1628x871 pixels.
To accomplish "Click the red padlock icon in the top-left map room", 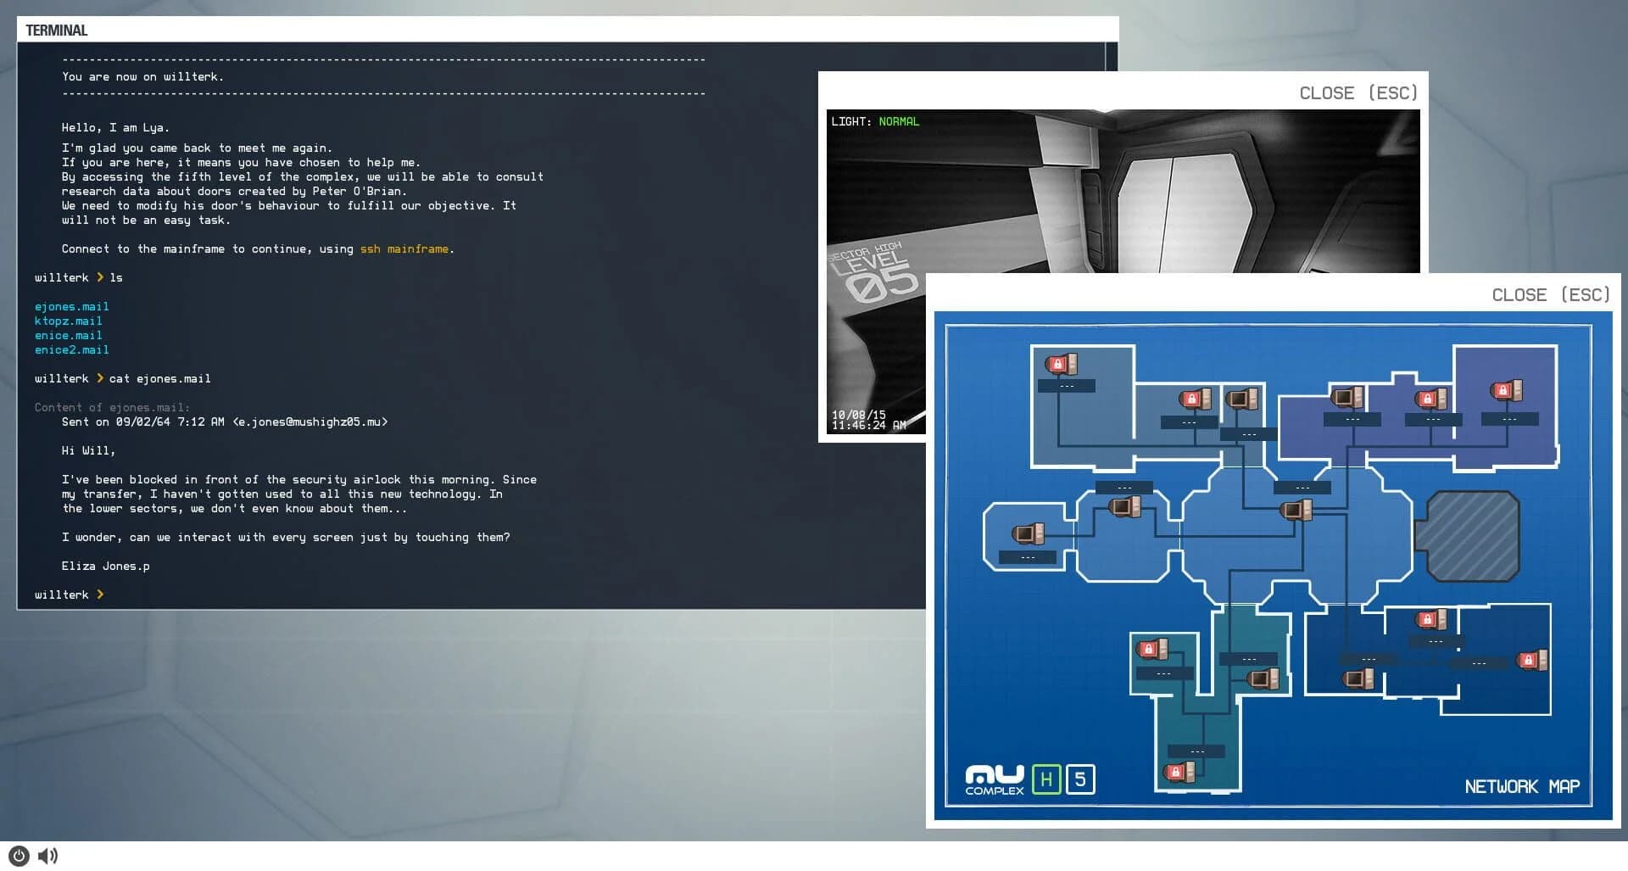I will 1060,363.
